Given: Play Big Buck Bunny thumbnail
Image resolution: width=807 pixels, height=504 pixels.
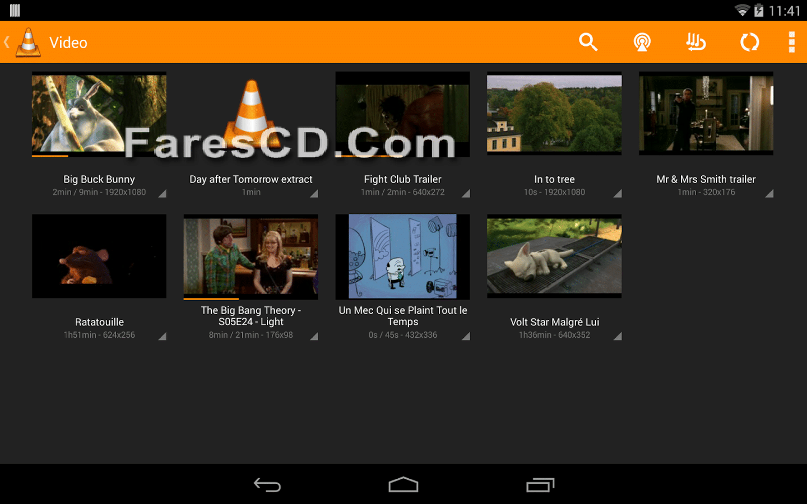Looking at the screenshot, I should tap(99, 114).
